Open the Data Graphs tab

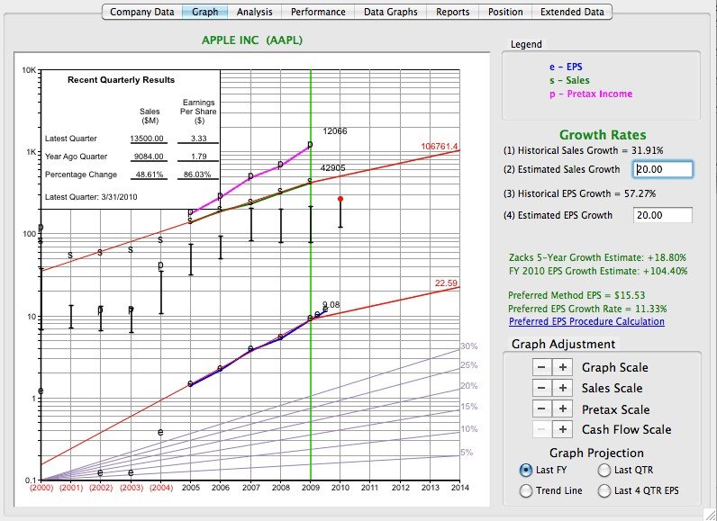(x=391, y=12)
